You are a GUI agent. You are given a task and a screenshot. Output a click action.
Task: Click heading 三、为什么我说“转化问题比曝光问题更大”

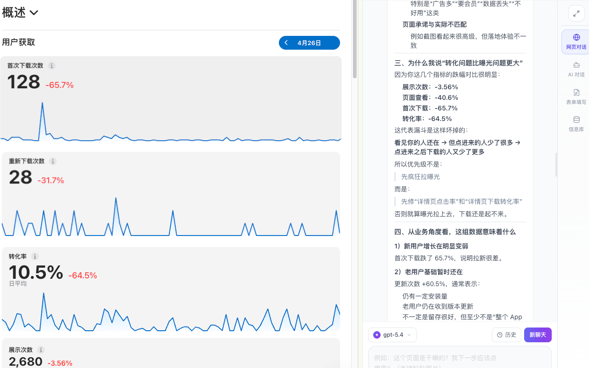coord(458,63)
